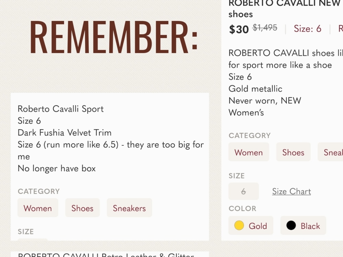Click the Sneakers category tag
343x257 pixels.
(x=129, y=208)
